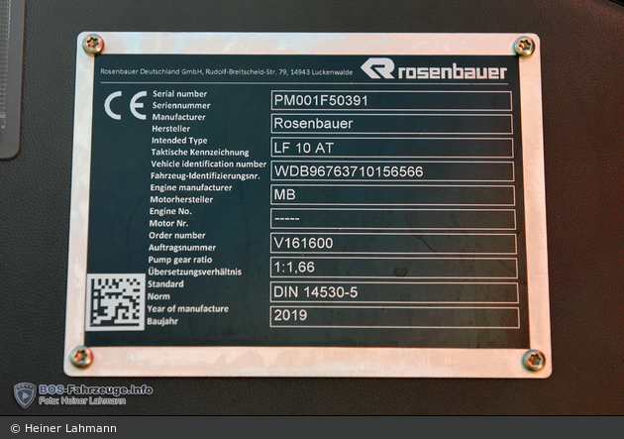Click the 'Serial number' label
Viewport: 624px width, 439px height.
[x=180, y=94]
